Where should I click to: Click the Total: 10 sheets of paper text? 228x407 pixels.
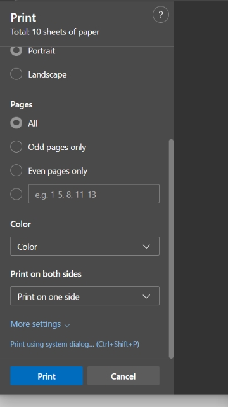tap(55, 32)
